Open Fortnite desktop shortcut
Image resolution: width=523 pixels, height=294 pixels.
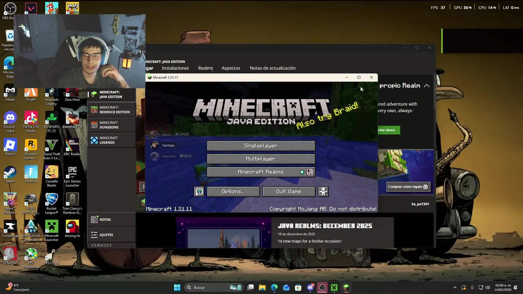pyautogui.click(x=31, y=175)
